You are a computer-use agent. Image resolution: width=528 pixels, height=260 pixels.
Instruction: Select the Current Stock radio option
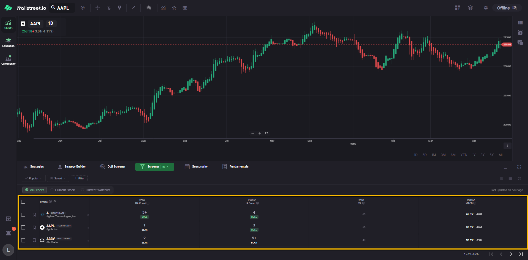(x=63, y=190)
